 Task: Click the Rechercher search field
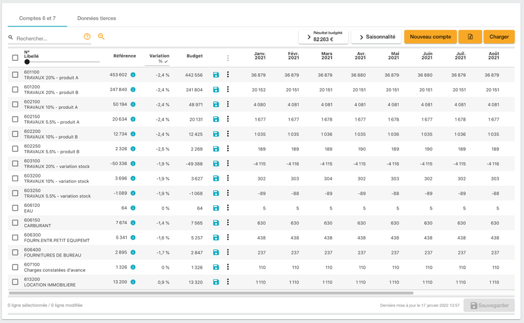point(48,38)
